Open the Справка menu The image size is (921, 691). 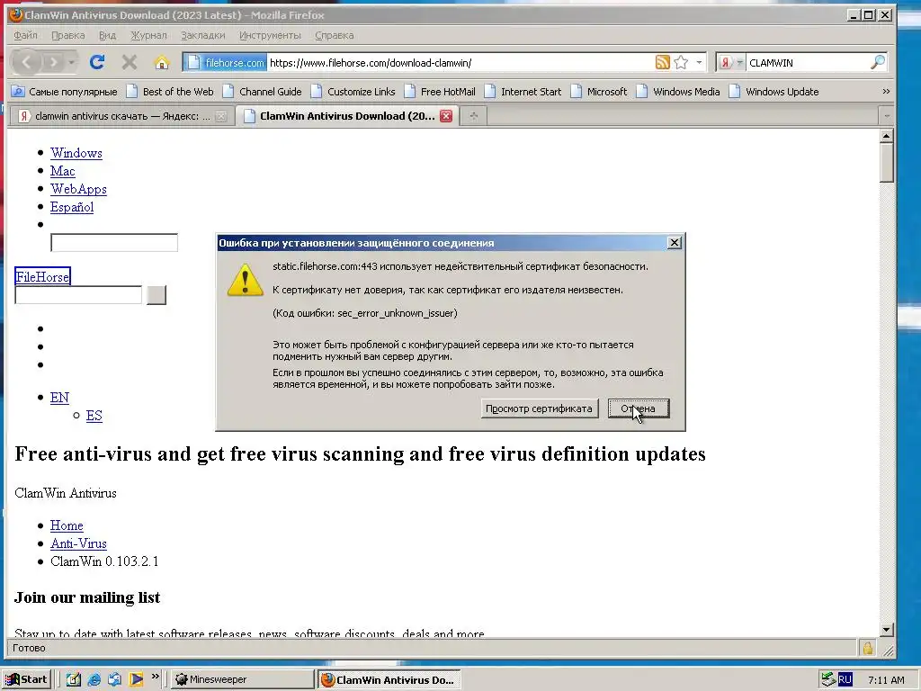point(335,35)
